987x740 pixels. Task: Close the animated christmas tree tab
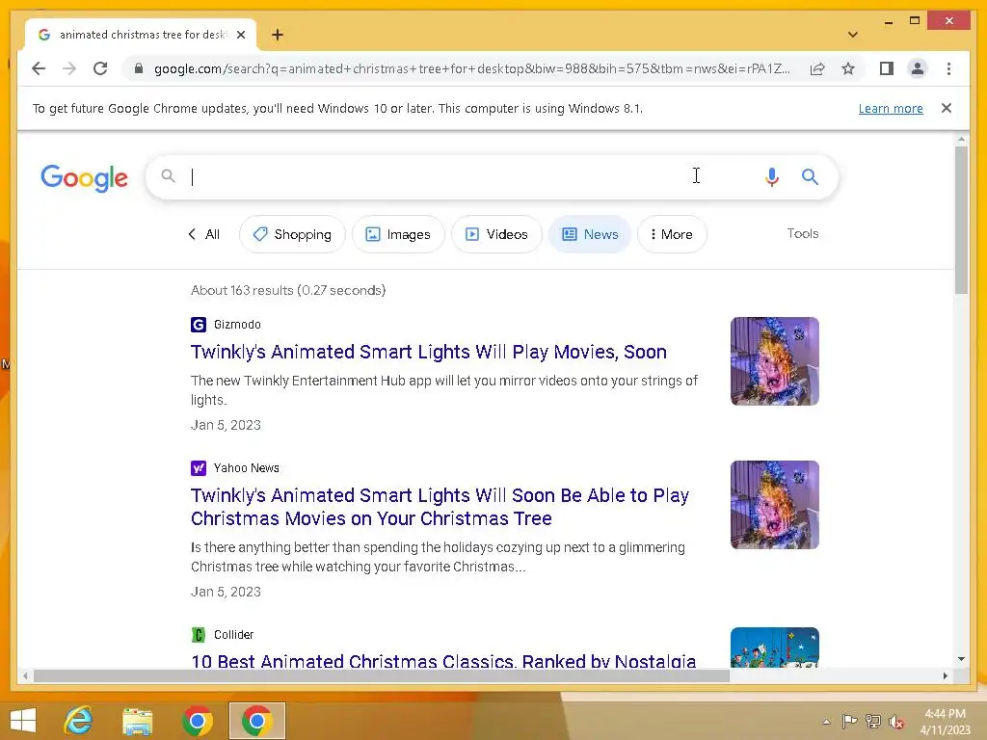240,35
